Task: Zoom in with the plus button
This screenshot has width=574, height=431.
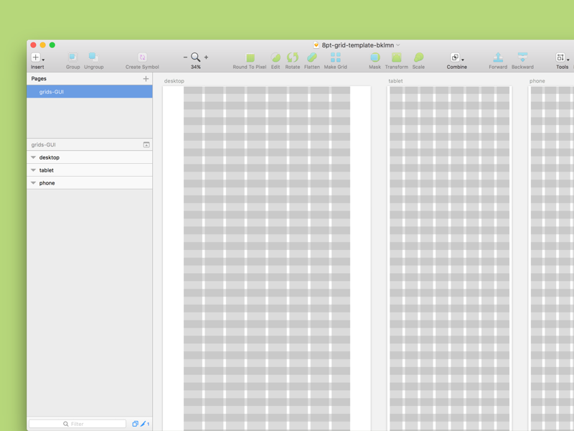Action: point(206,57)
